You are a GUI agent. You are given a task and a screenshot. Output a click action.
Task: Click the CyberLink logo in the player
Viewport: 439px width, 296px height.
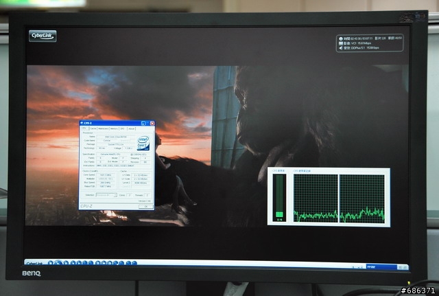tap(43, 36)
